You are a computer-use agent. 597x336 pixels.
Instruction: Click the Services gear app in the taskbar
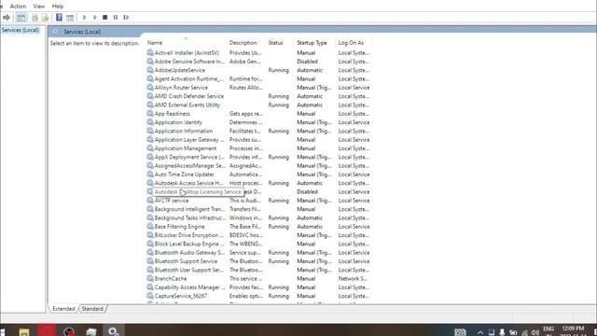[113, 331]
